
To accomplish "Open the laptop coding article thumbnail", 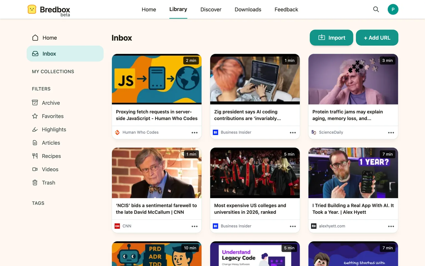I will pyautogui.click(x=255, y=79).
